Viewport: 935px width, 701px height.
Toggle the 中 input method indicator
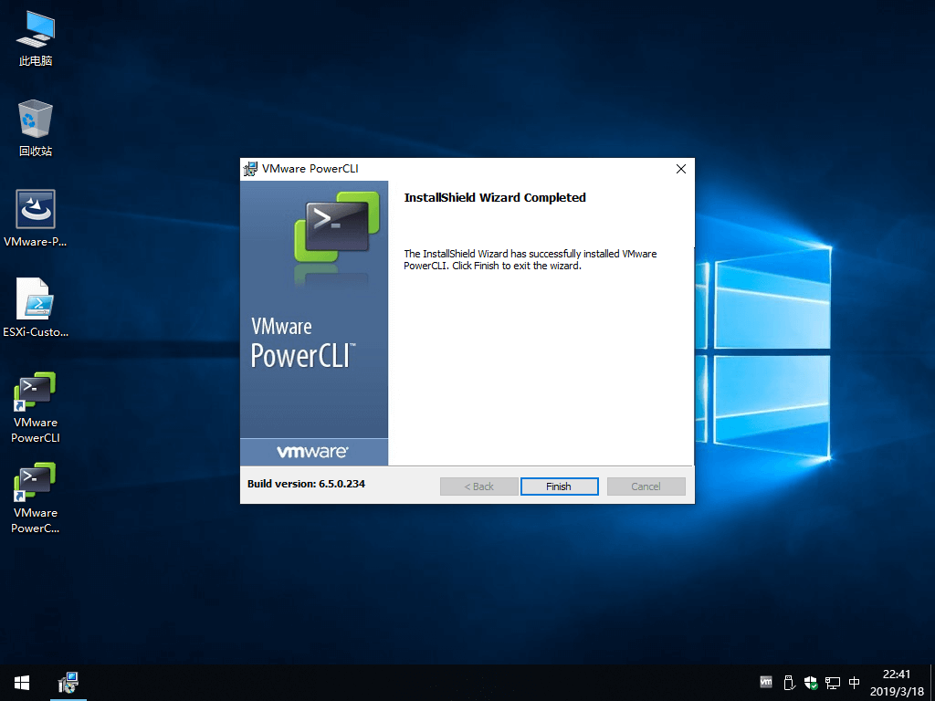coord(855,682)
